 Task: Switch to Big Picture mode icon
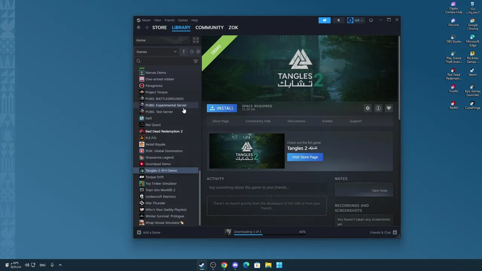tap(371, 20)
